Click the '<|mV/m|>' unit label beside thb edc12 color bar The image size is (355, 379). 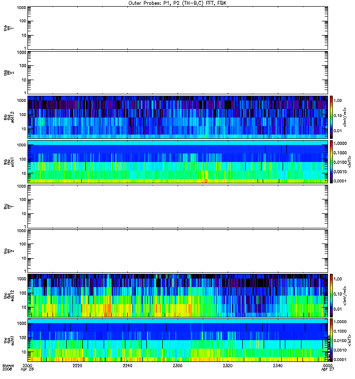(345, 117)
